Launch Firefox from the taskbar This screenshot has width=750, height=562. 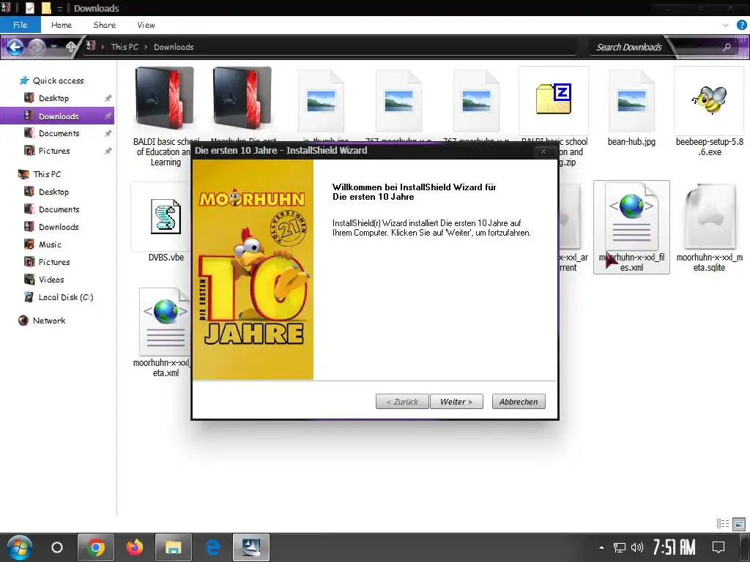(x=135, y=547)
